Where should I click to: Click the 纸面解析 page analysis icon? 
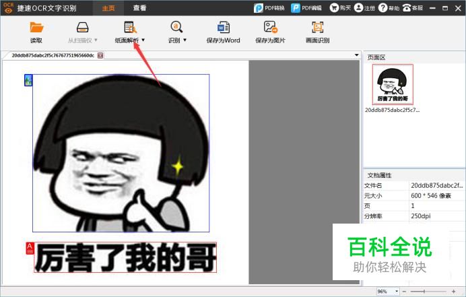[x=130, y=28]
